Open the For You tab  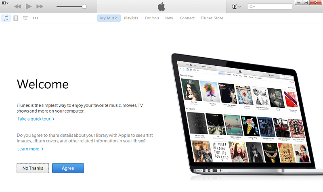pyautogui.click(x=152, y=18)
